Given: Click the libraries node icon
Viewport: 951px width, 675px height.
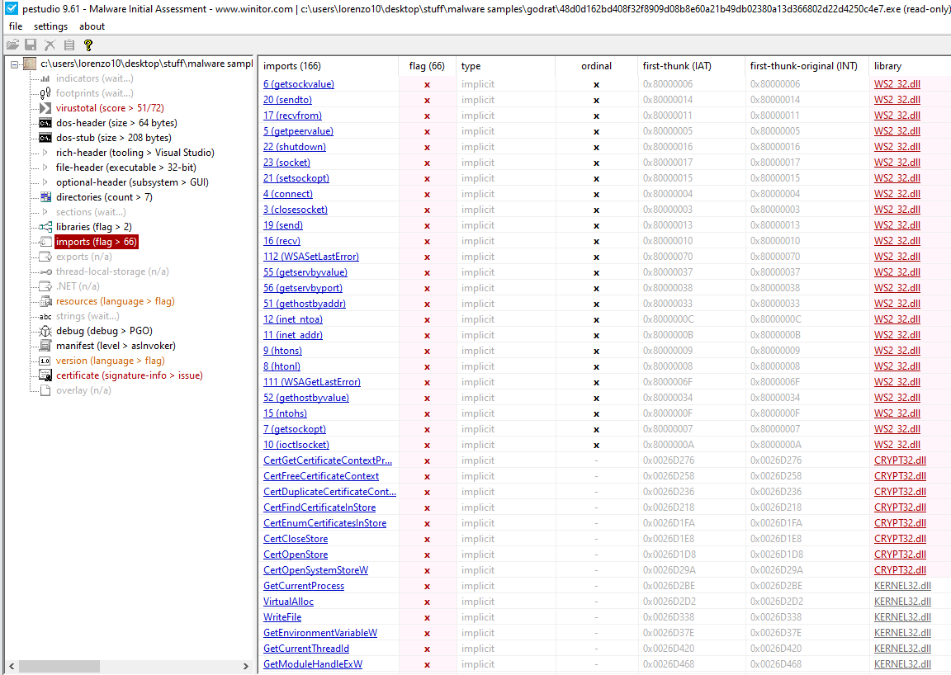Looking at the screenshot, I should coord(45,227).
